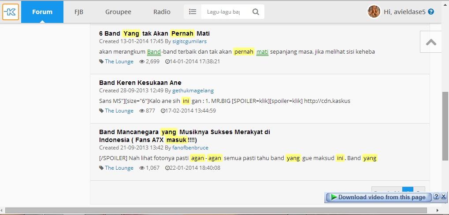Open The Lounge tag for the 1,067-views thread

tap(119, 168)
